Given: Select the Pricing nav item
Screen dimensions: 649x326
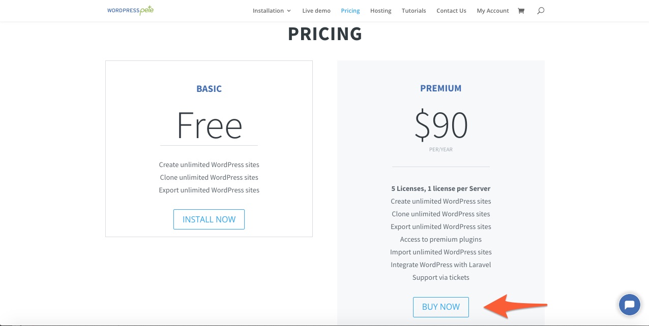Looking at the screenshot, I should pos(350,11).
